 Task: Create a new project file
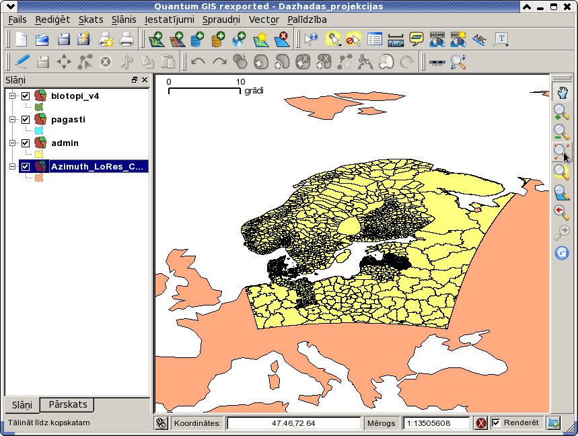(x=22, y=39)
